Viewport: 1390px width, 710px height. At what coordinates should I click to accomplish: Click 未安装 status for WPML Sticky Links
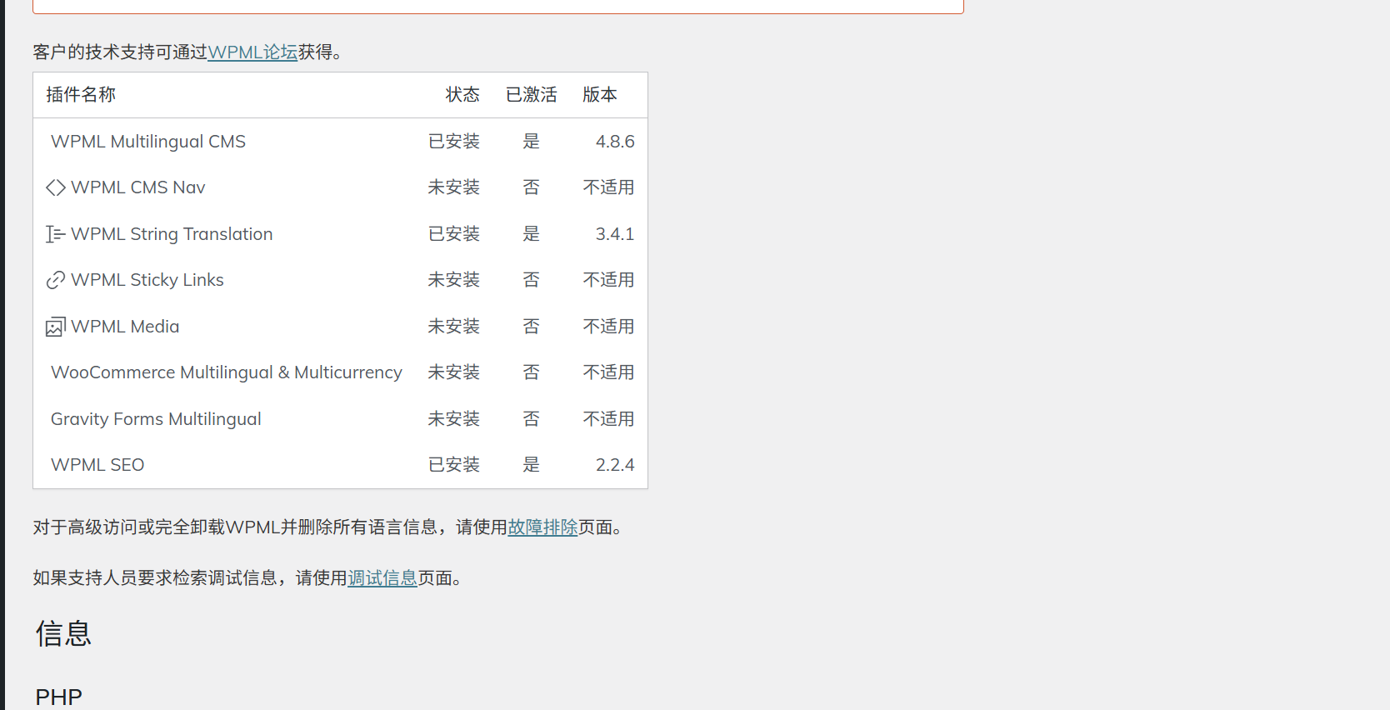pyautogui.click(x=454, y=280)
